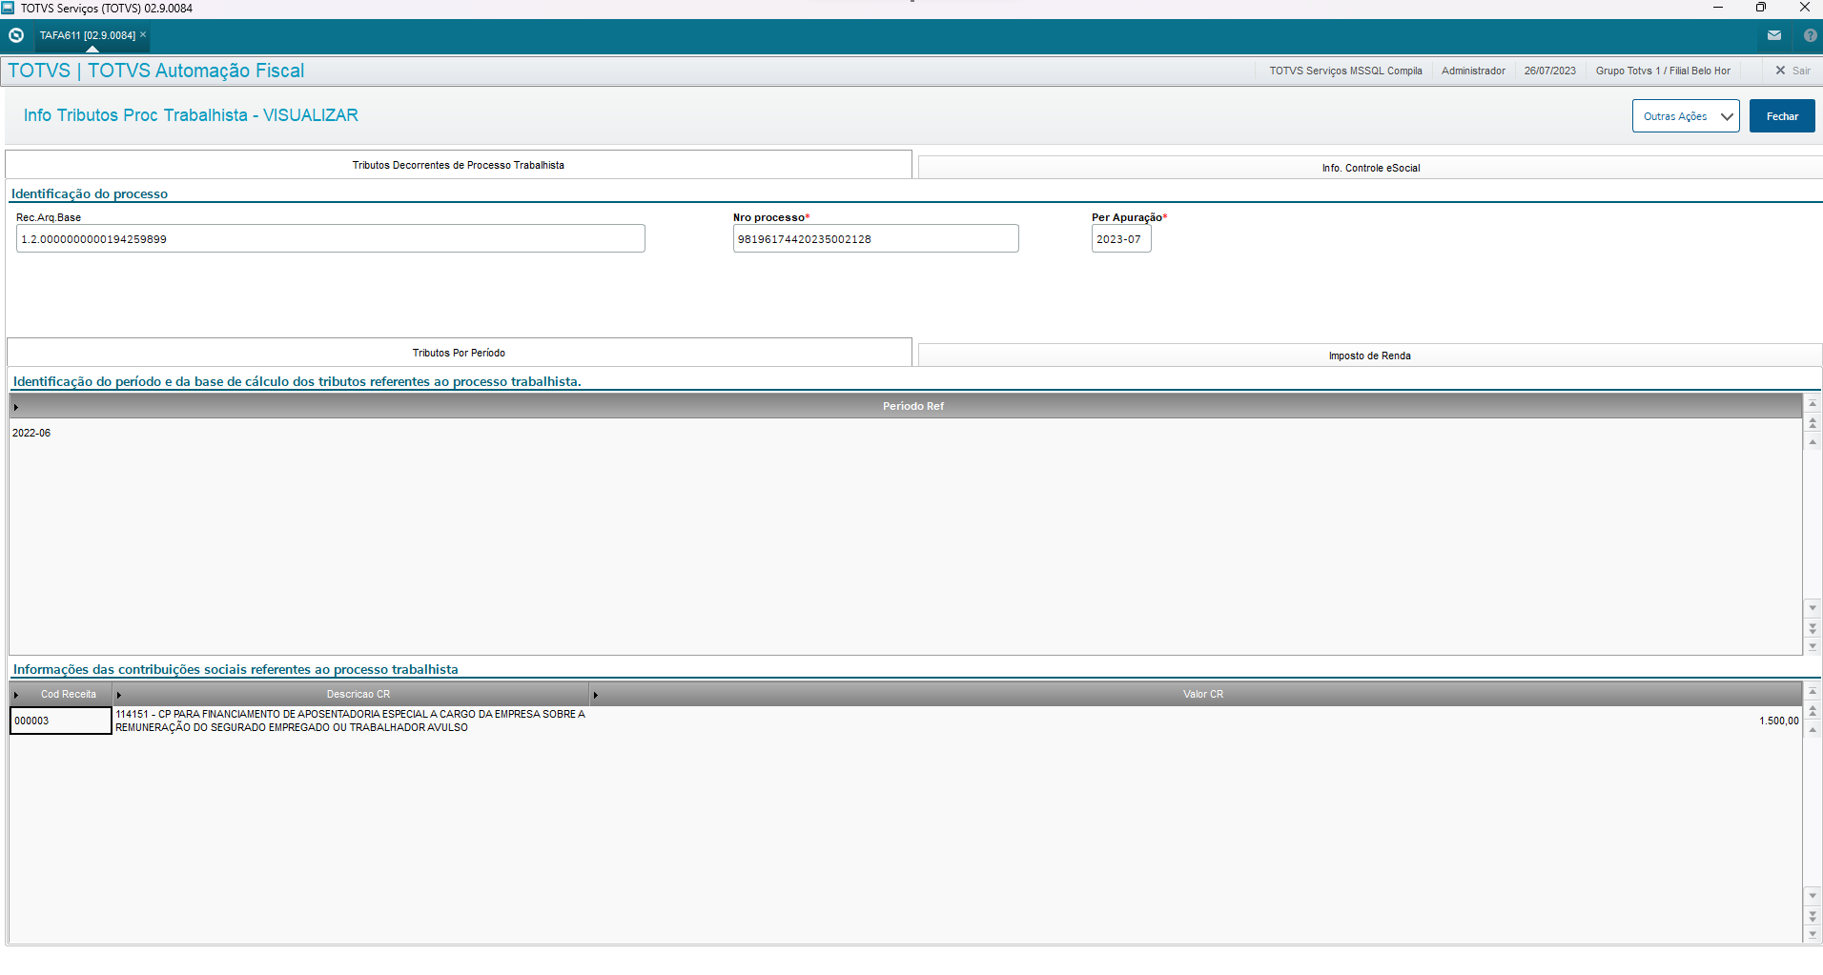Image resolution: width=1823 pixels, height=975 pixels.
Task: Page up in the Cod Receita grid
Action: click(x=1813, y=710)
